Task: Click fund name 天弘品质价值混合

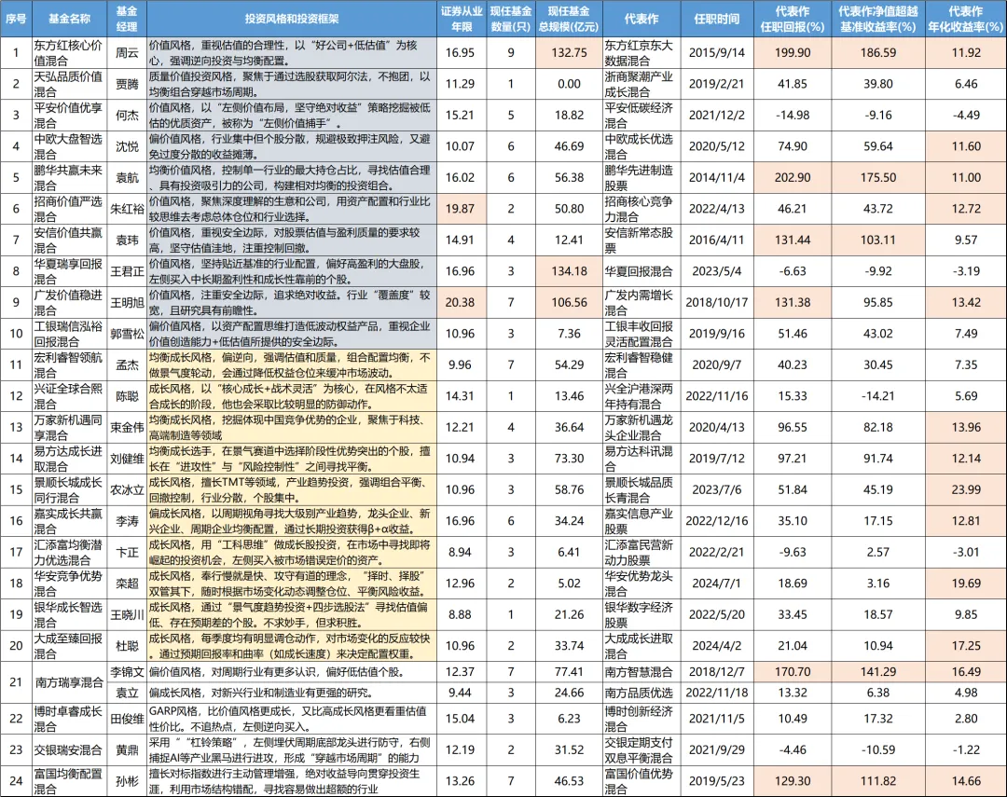Action: point(69,84)
